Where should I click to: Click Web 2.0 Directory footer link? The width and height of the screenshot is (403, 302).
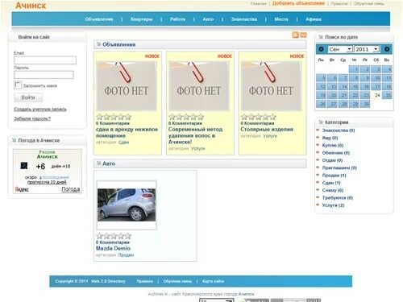(108, 281)
